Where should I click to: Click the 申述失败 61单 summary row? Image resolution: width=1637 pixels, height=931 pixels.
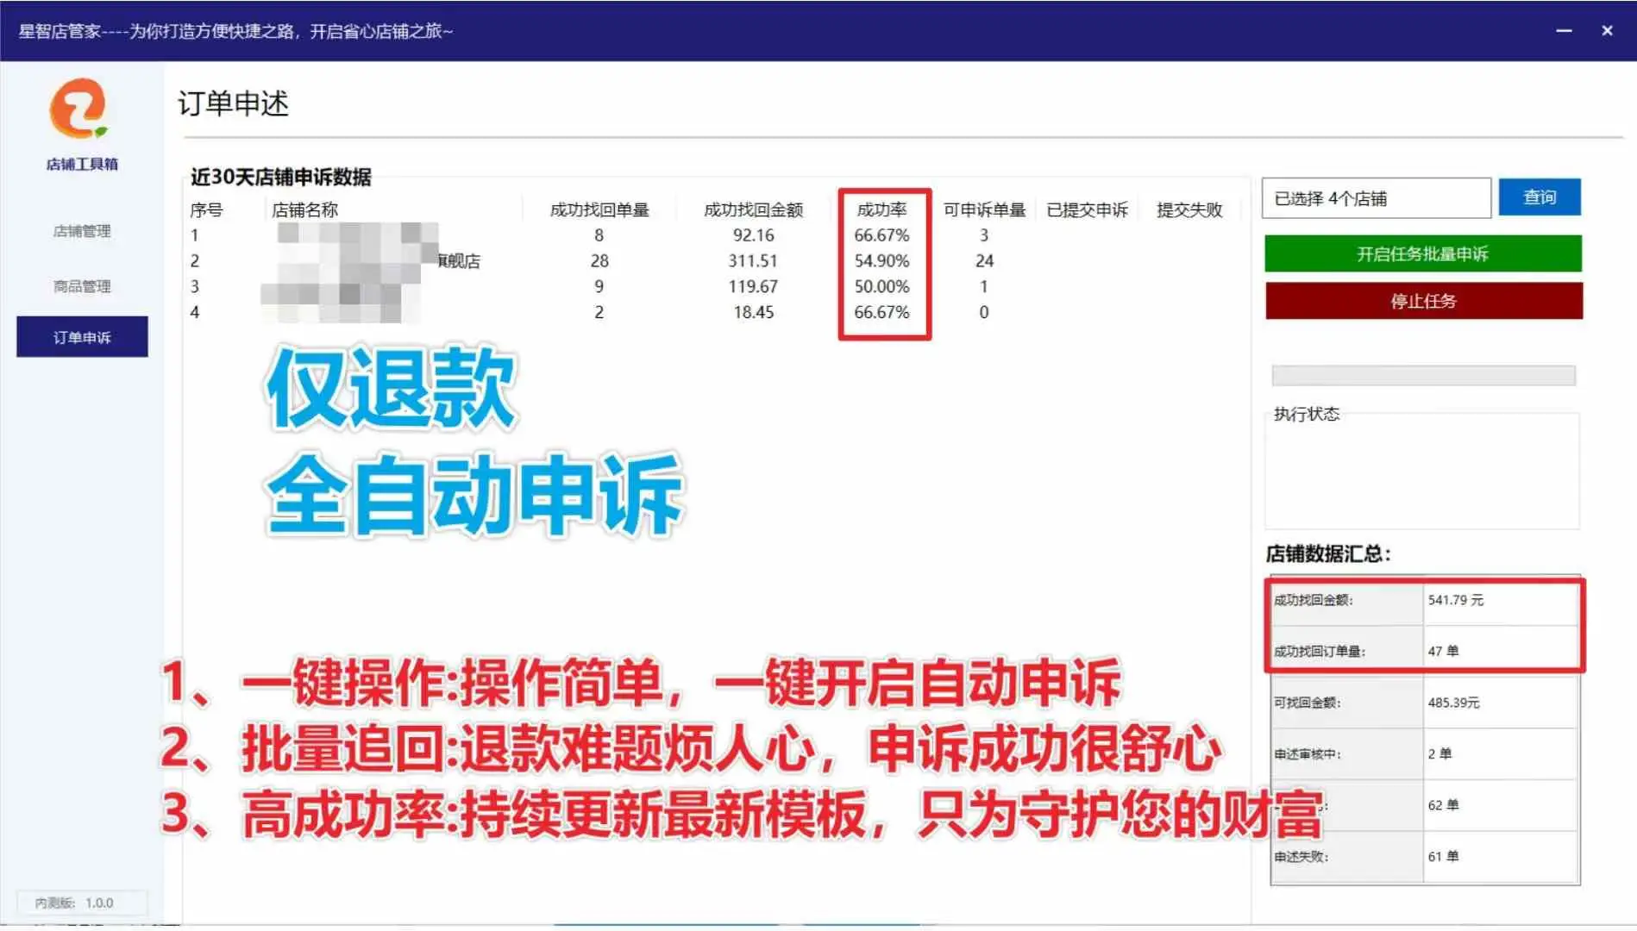point(1423,856)
